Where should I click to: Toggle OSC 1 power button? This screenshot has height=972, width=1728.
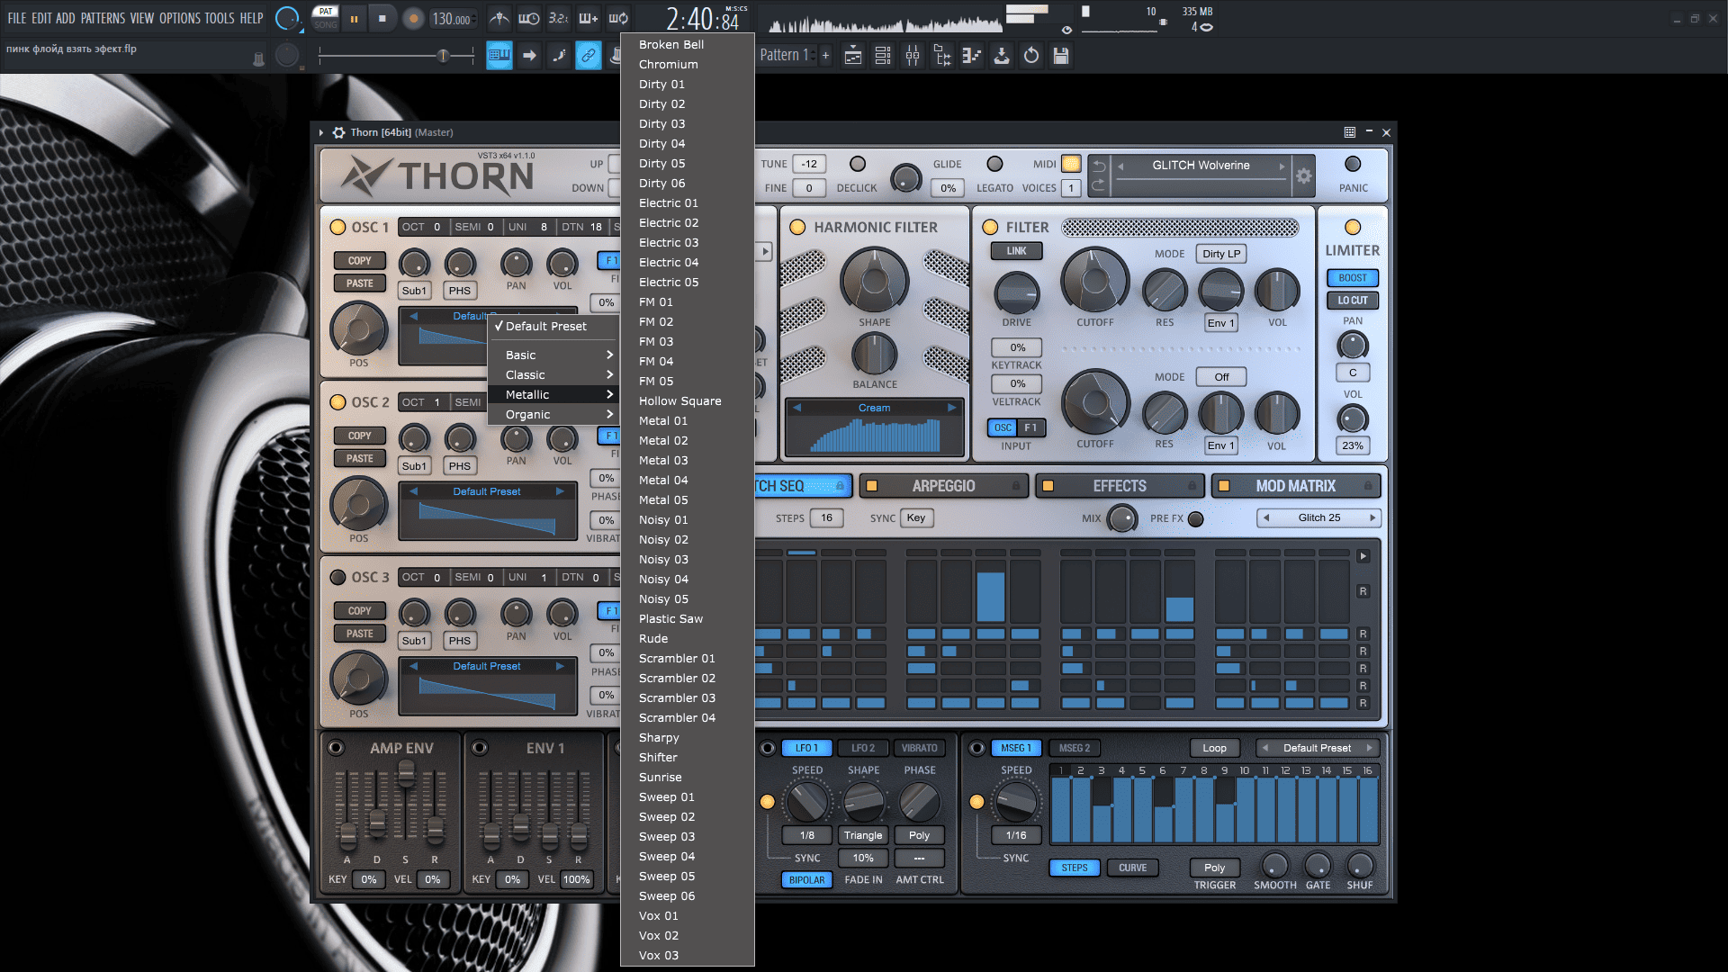pyautogui.click(x=337, y=227)
